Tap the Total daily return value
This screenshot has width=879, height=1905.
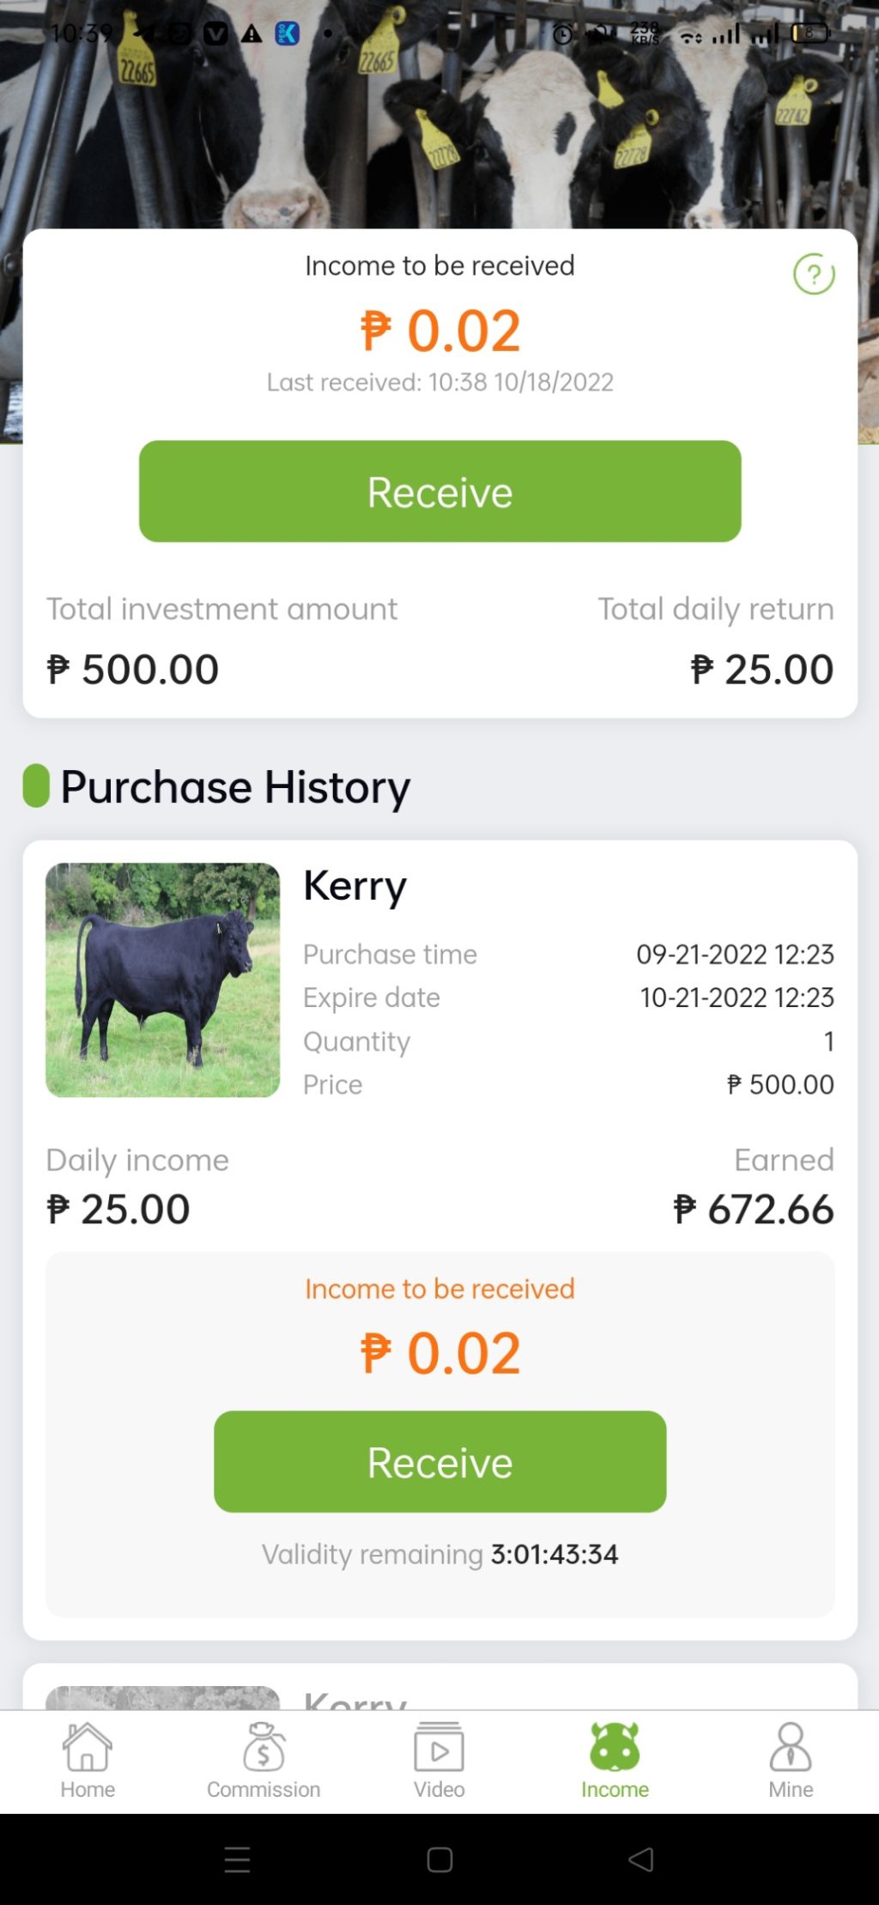[x=762, y=670]
